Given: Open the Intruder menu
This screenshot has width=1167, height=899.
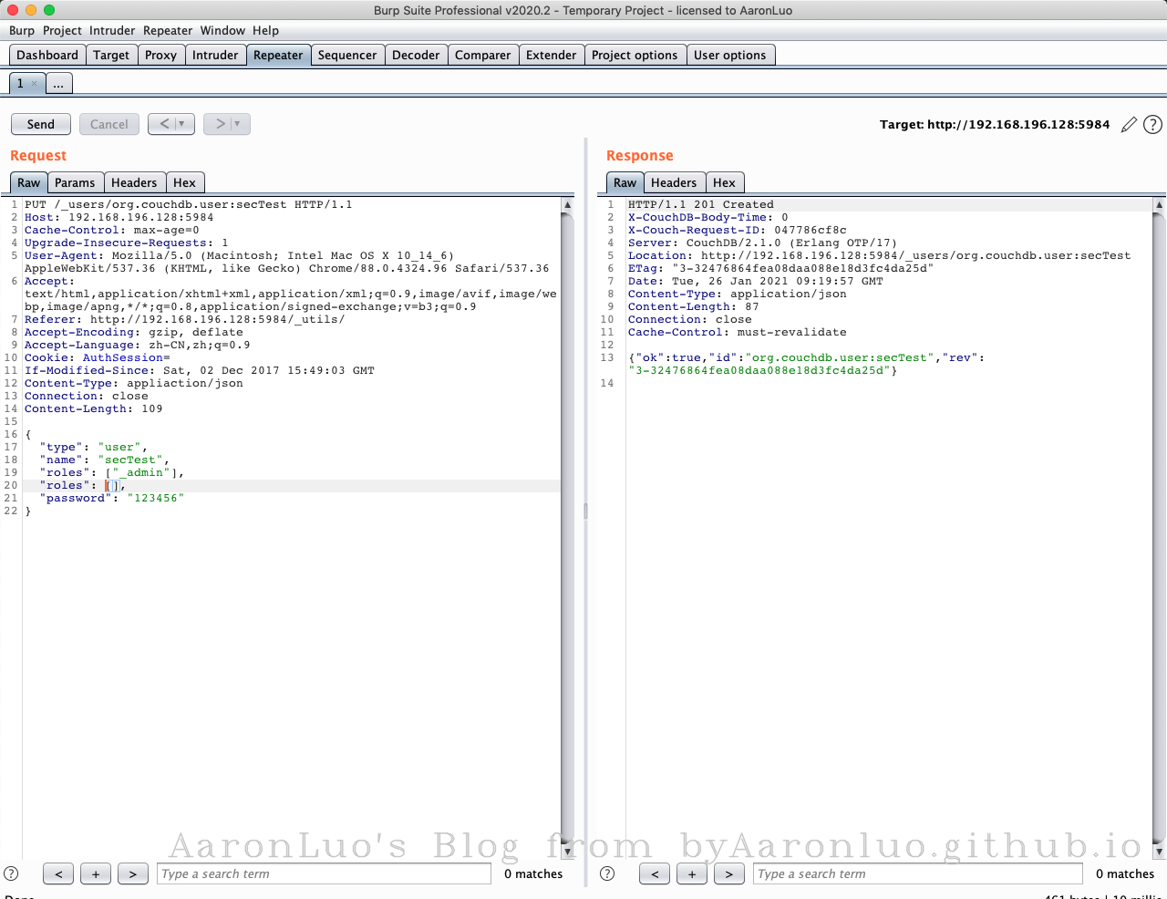Looking at the screenshot, I should [x=112, y=30].
